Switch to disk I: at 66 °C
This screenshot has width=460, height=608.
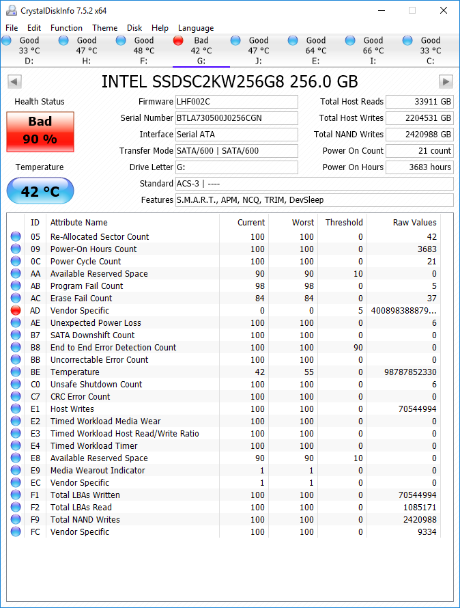coord(373,51)
